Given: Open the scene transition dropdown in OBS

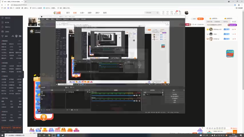Looking at the screenshot, I should 152,92.
